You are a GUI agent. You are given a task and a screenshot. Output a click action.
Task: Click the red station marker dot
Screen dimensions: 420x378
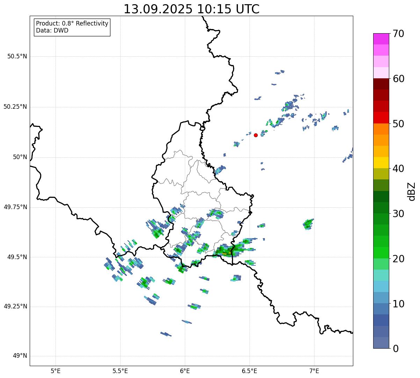point(256,135)
